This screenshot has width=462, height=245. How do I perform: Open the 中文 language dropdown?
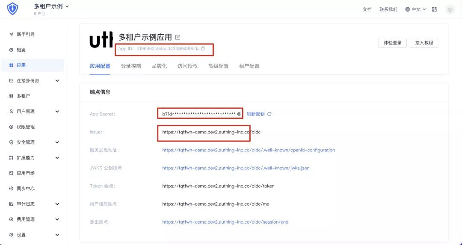click(416, 9)
